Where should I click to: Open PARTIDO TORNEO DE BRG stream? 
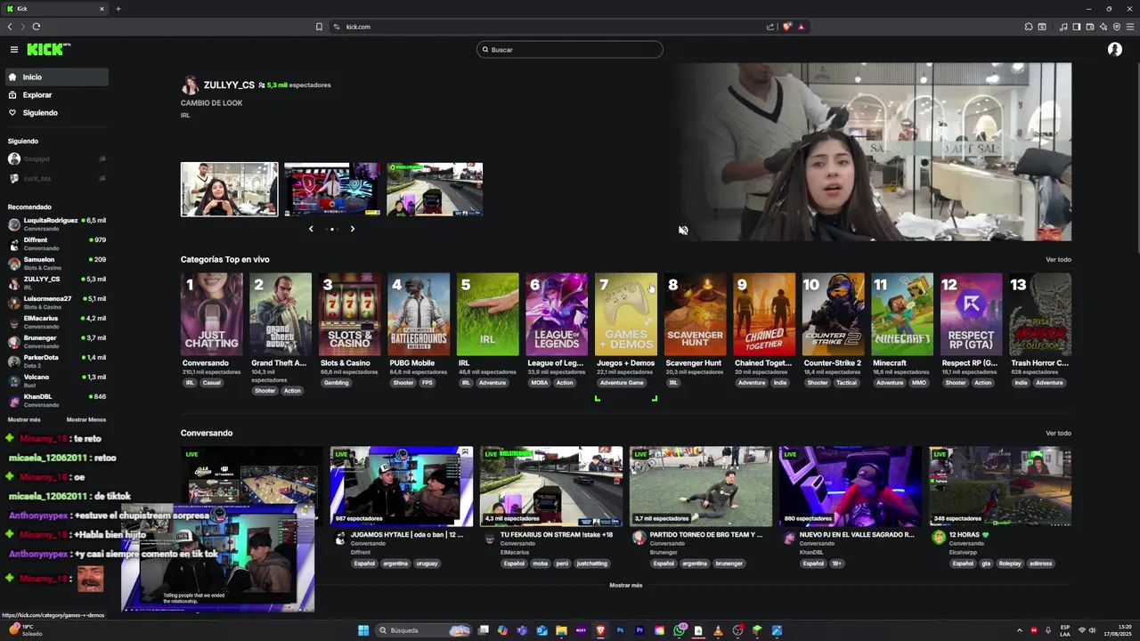pos(701,487)
